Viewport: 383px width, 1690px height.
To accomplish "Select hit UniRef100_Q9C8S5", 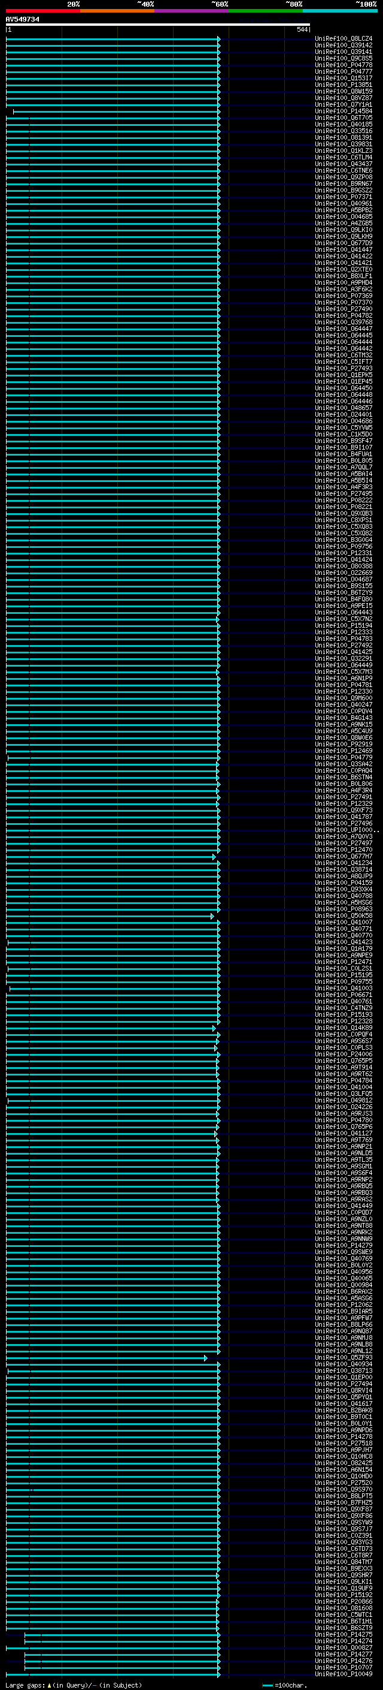I will [344, 58].
